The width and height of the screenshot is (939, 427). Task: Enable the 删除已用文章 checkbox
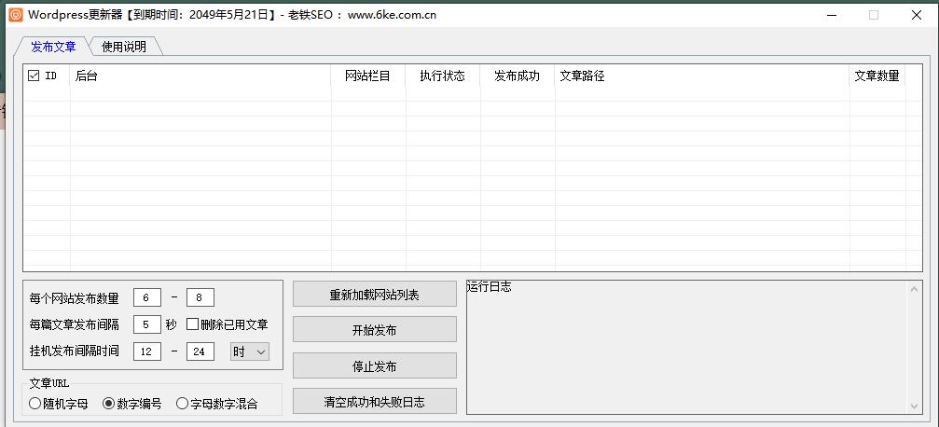coord(193,324)
